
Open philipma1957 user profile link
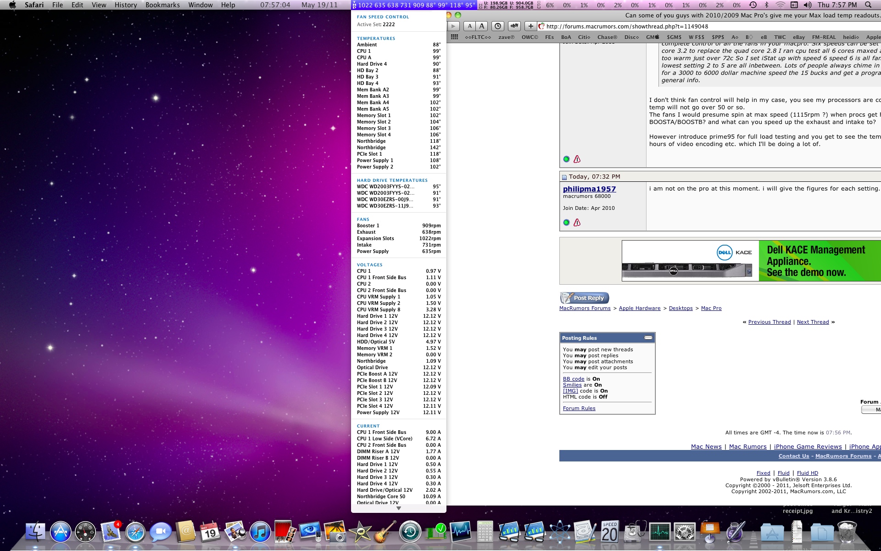(x=589, y=189)
